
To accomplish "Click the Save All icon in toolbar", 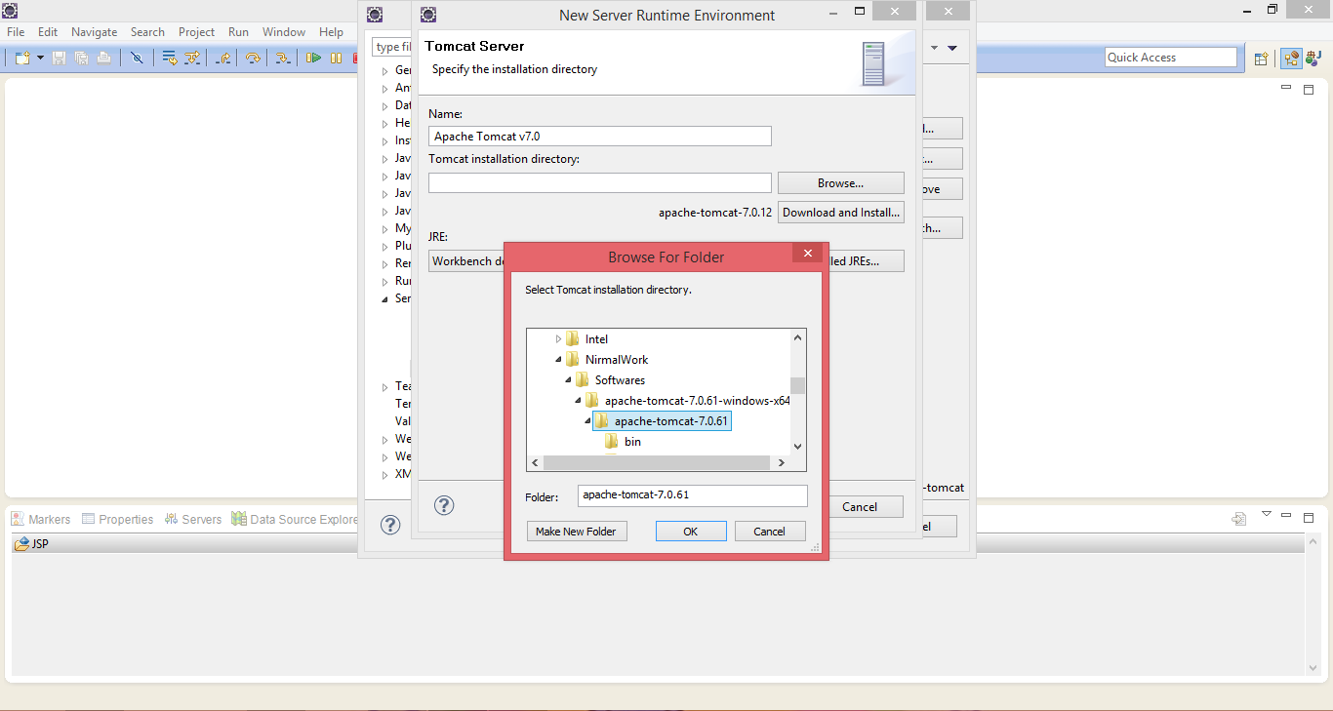I will tap(81, 58).
